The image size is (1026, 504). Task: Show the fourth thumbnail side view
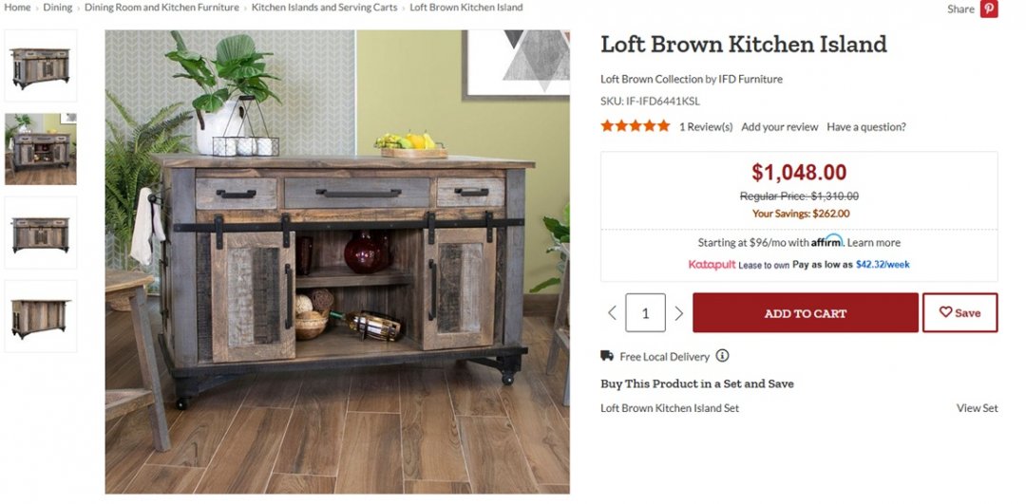pos(41,316)
